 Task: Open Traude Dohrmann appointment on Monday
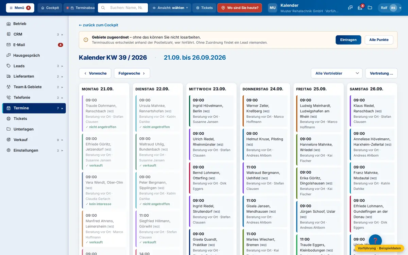click(x=104, y=113)
